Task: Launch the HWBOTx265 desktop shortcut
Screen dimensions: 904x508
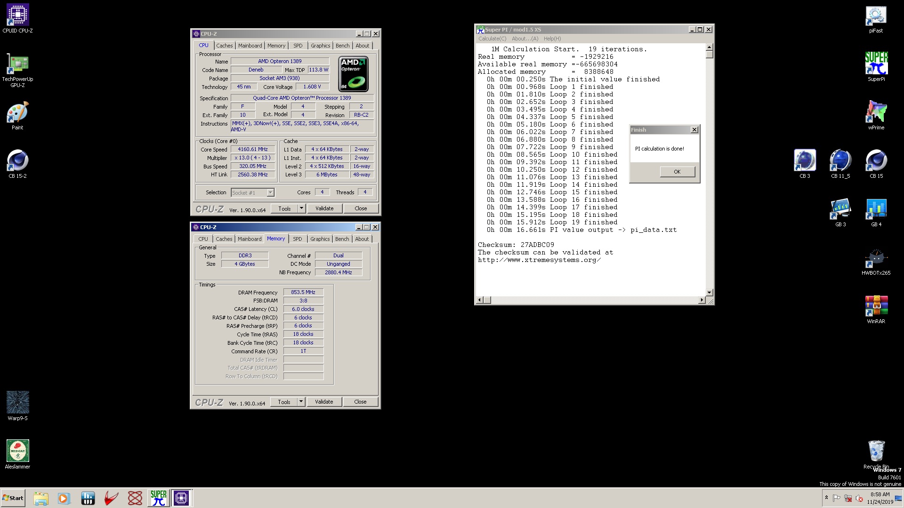Action: click(x=876, y=262)
